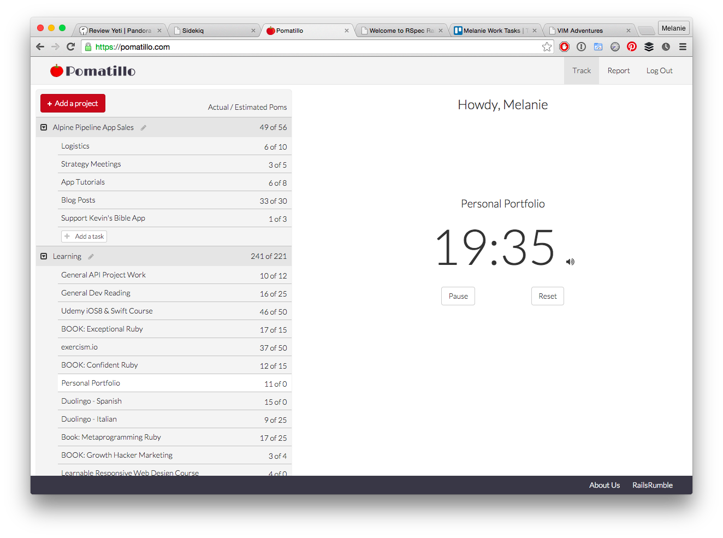
Task: Select Support Kevin's Bible App task
Action: [x=174, y=218]
